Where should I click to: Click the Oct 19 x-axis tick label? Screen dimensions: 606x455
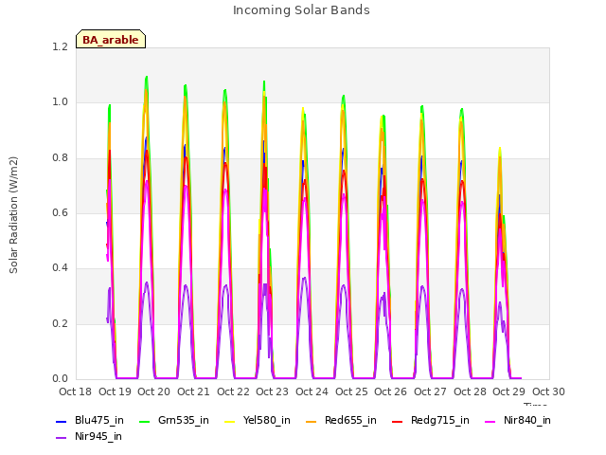115,391
